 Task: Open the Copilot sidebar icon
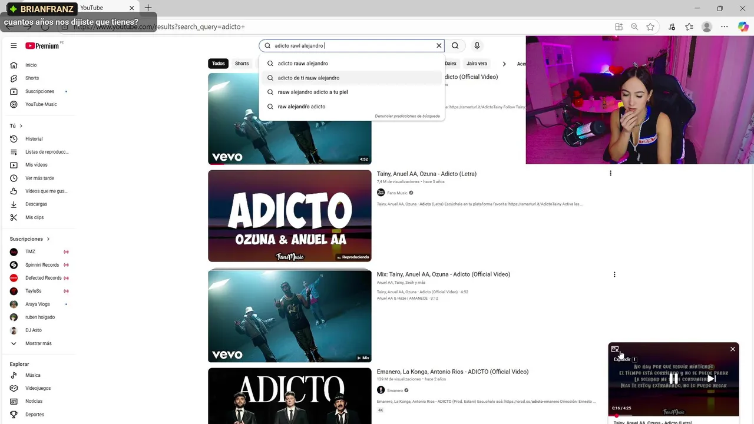point(743,26)
